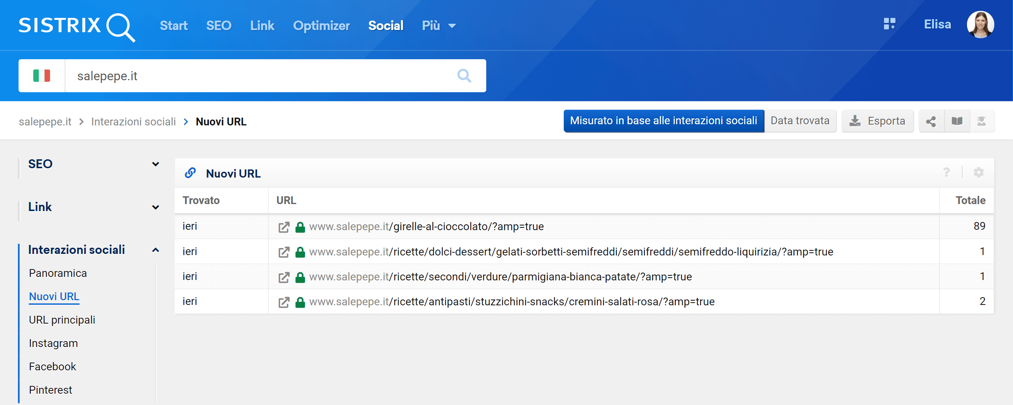The image size is (1013, 405).
Task: Click the chain link icon beside Nuovi URL
Action: coord(191,173)
